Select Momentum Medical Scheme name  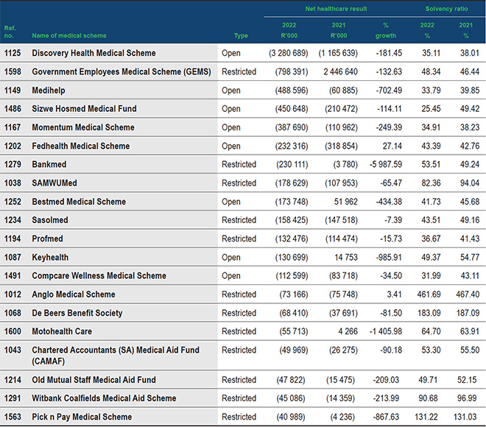point(83,127)
